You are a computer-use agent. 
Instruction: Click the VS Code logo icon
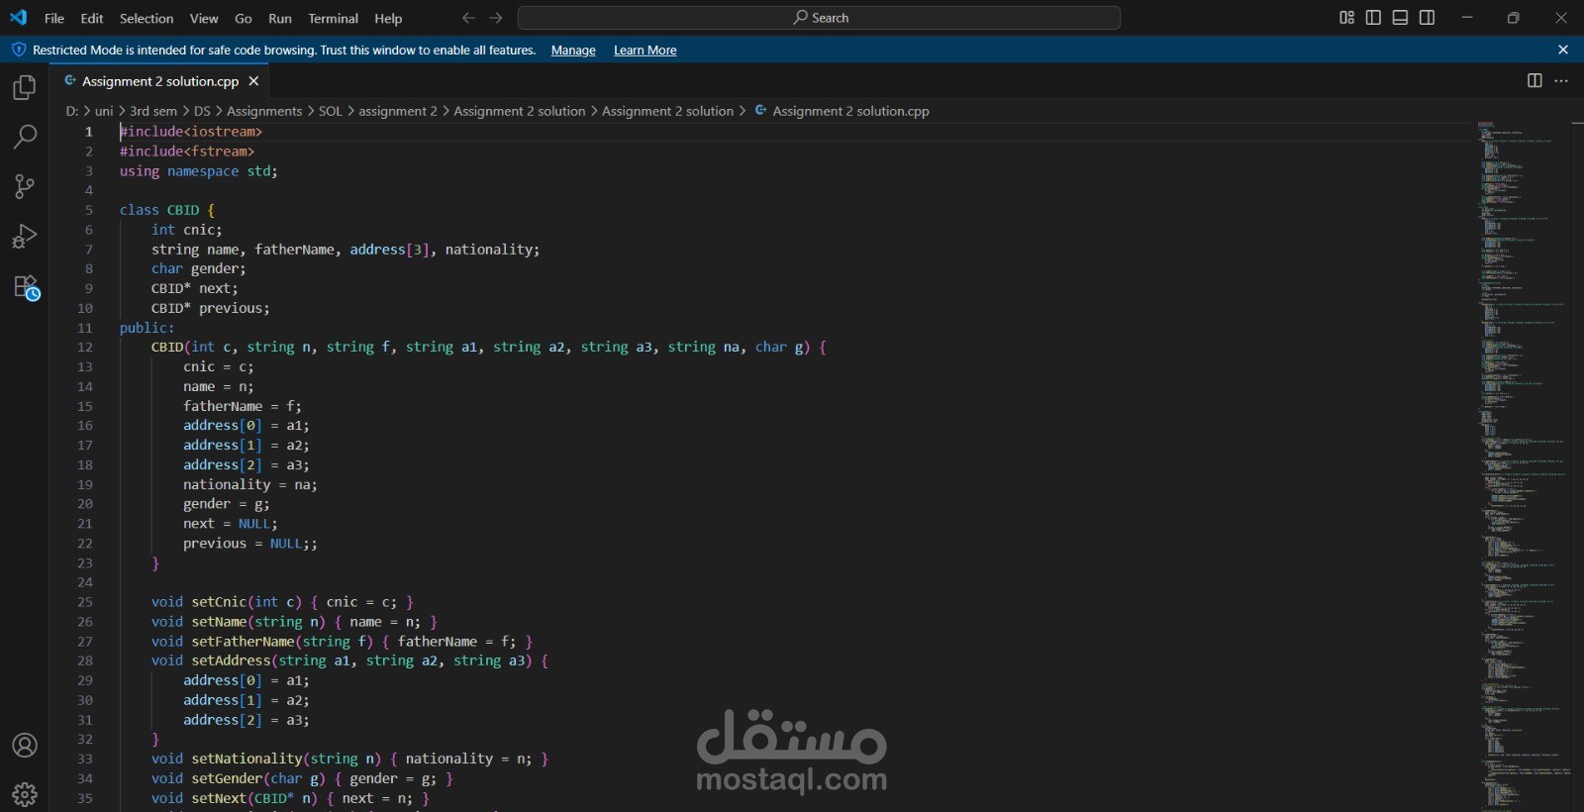(x=19, y=18)
